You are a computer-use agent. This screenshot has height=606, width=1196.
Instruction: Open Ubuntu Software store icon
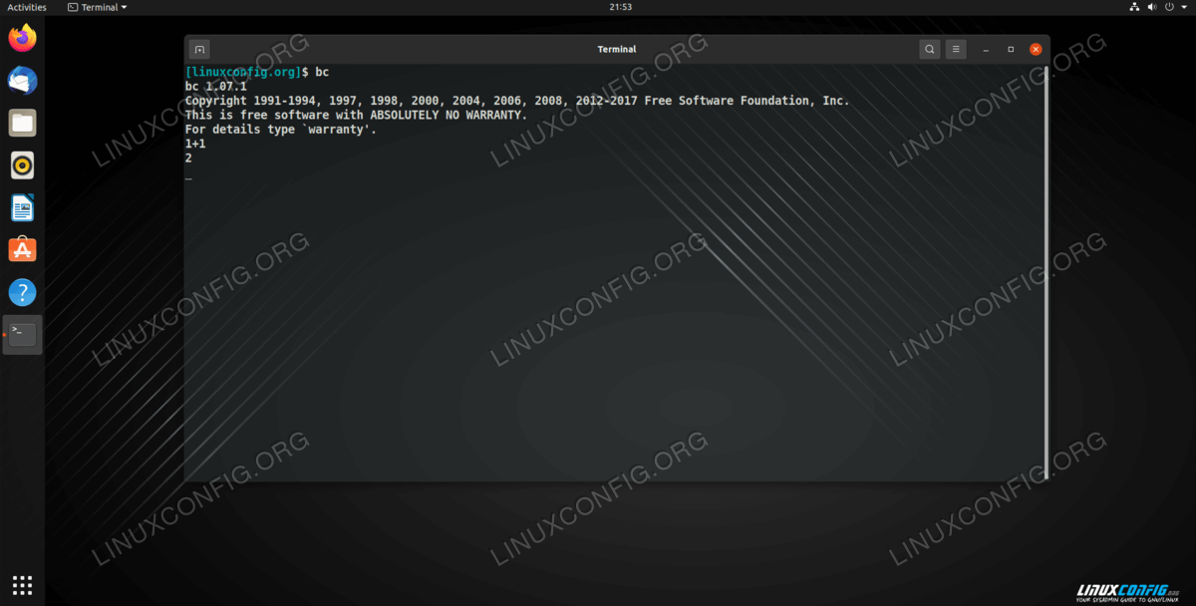pos(22,250)
